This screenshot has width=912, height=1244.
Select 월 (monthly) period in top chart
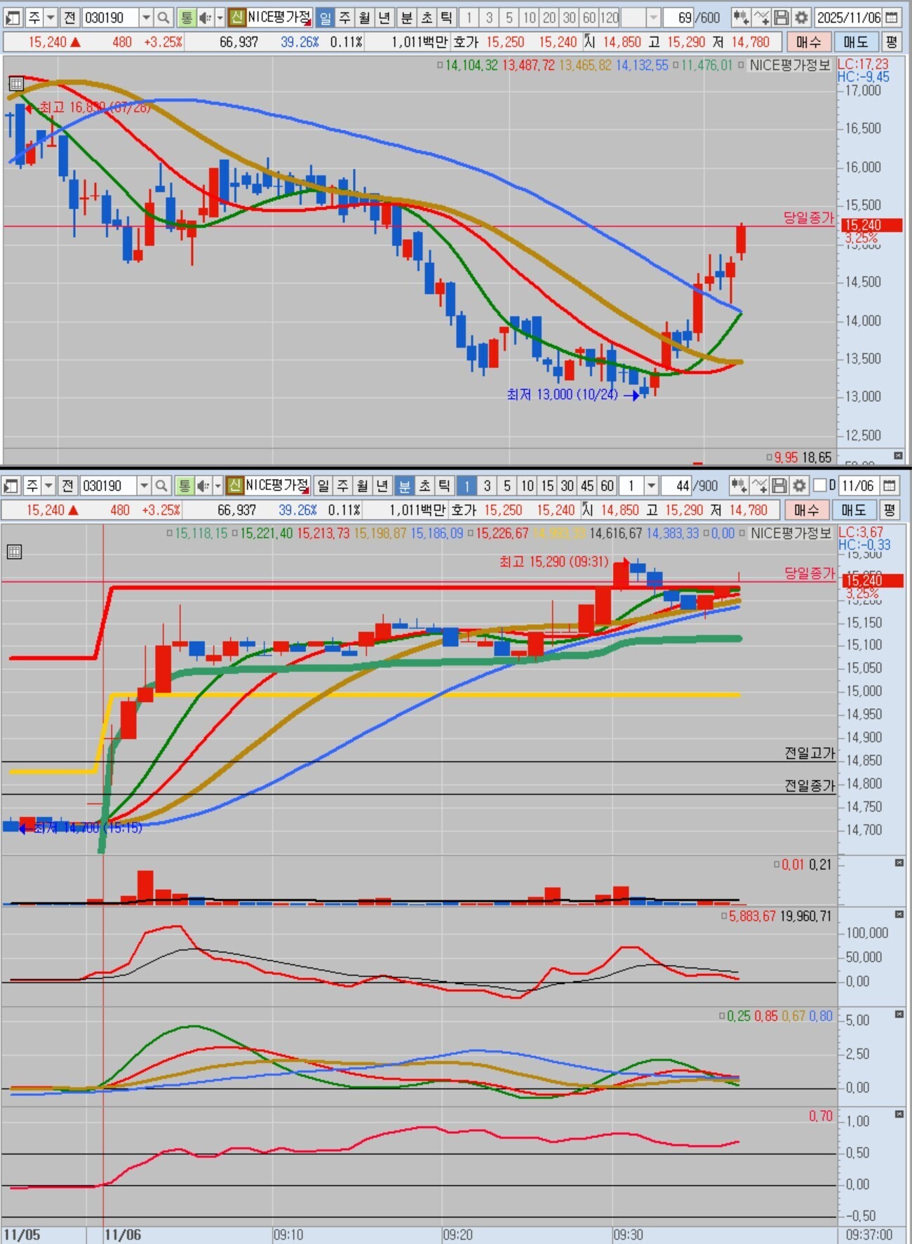point(365,18)
